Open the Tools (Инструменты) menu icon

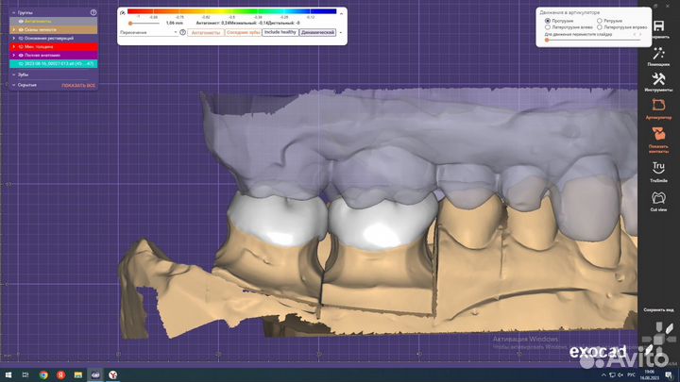[x=657, y=80]
